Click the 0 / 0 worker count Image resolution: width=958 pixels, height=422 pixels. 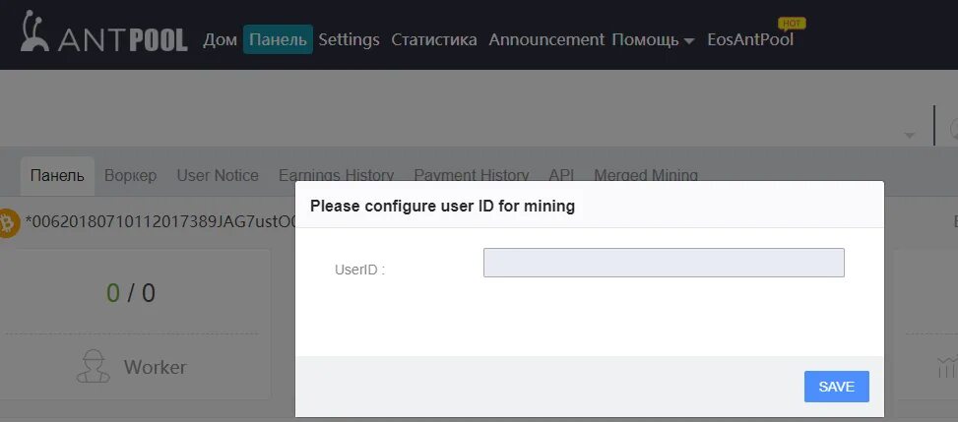coord(131,294)
